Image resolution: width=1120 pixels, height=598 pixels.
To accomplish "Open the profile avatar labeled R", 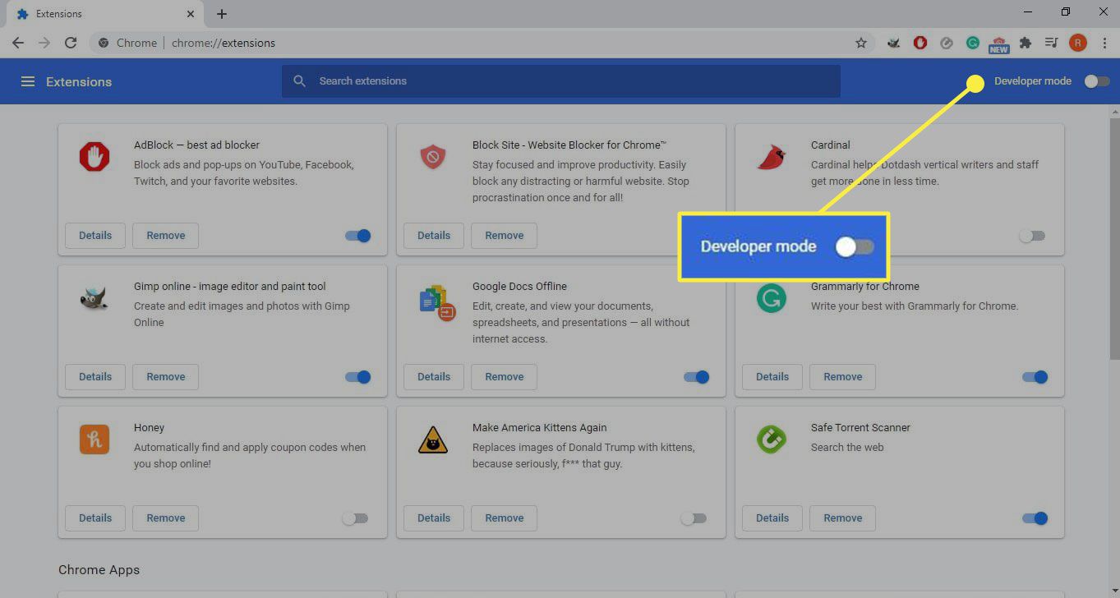I will point(1078,43).
